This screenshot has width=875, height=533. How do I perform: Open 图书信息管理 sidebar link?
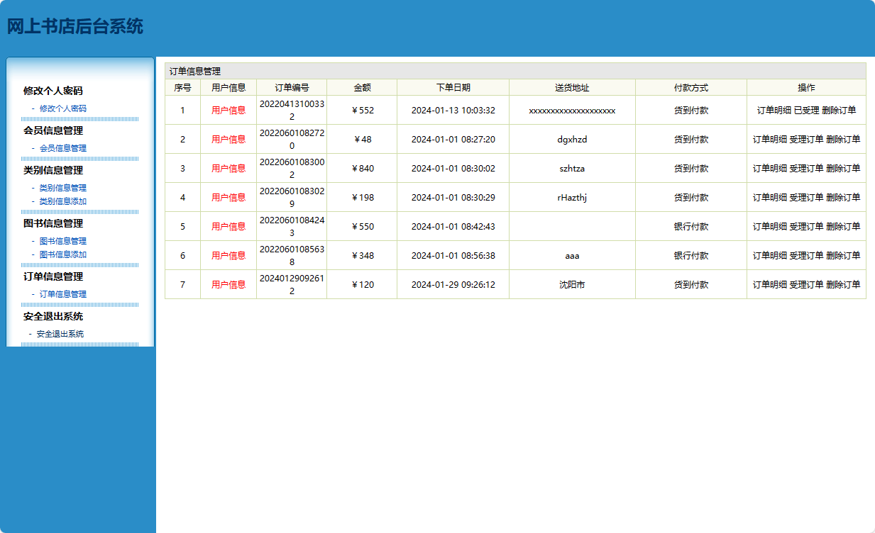point(62,241)
